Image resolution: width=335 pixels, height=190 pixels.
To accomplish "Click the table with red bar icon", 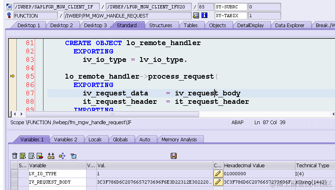I will 40,156.
